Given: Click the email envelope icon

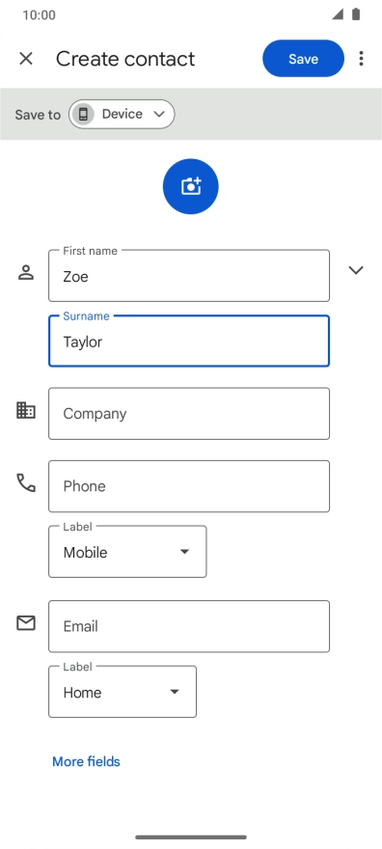Looking at the screenshot, I should (25, 623).
